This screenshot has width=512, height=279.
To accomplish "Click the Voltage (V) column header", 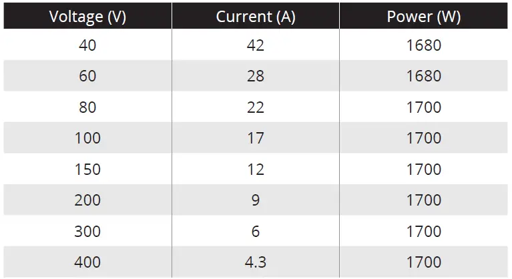I will pyautogui.click(x=87, y=17).
